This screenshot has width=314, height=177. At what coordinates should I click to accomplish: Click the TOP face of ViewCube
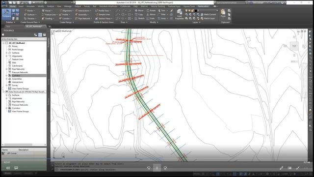point(294,46)
